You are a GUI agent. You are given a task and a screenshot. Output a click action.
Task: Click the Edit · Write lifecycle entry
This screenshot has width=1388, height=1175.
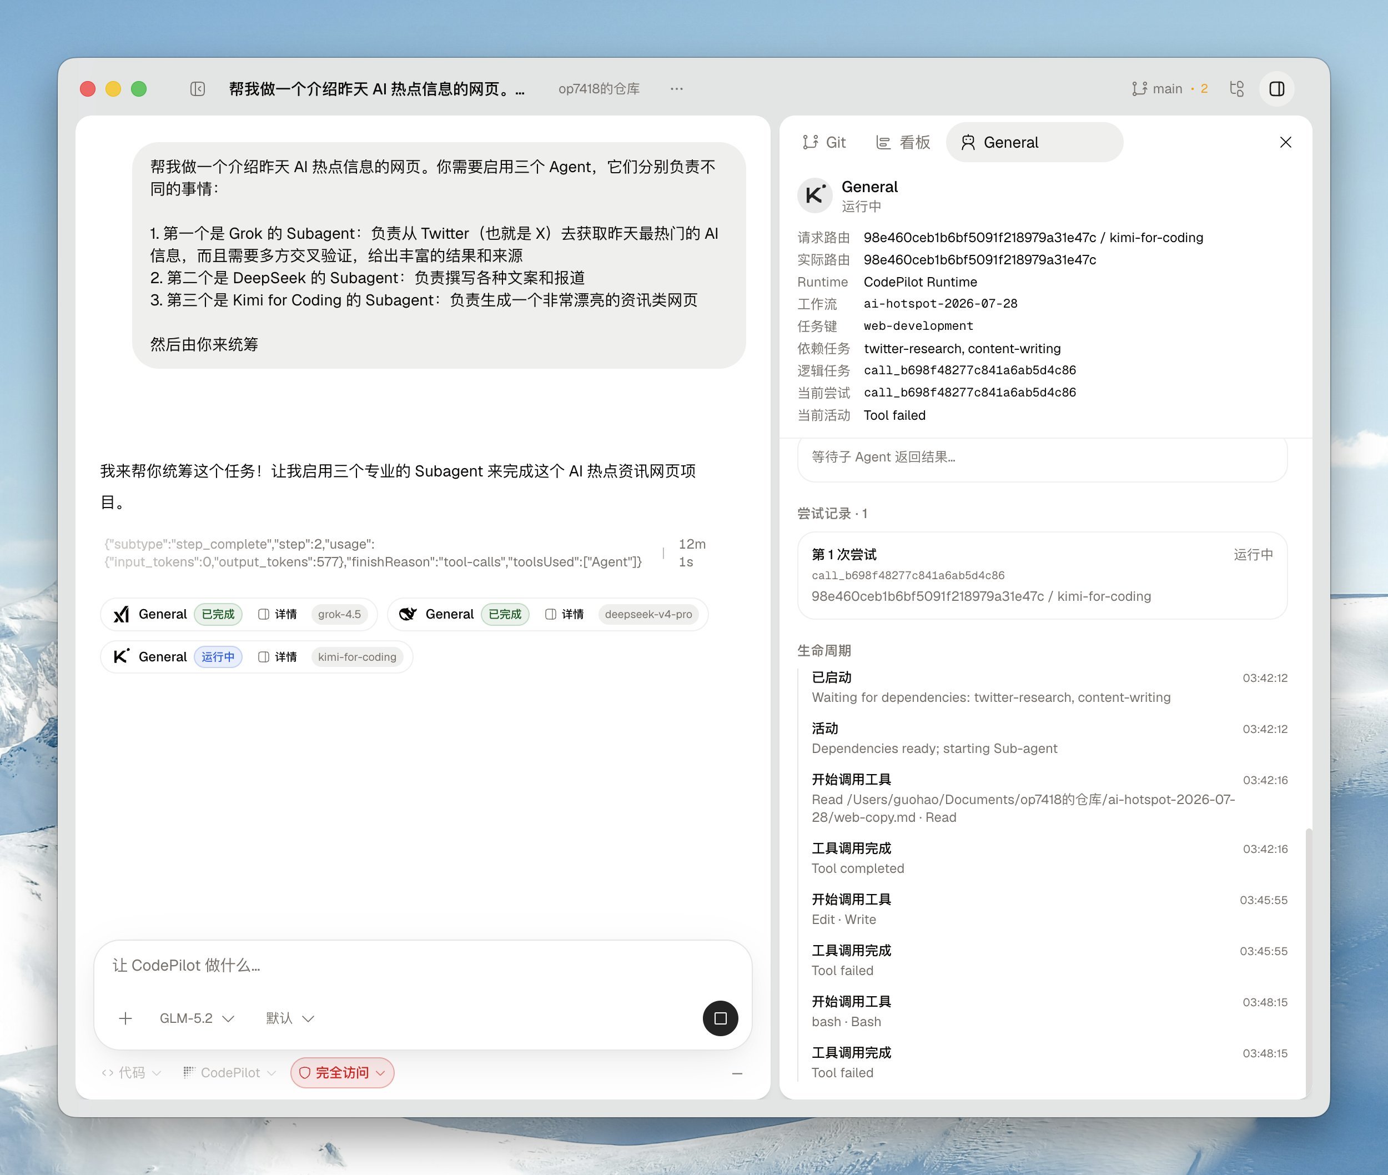[1049, 909]
